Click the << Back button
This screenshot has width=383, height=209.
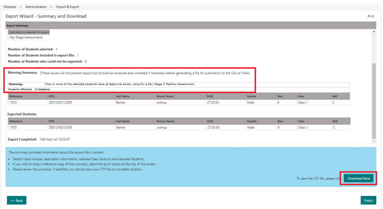16,200
